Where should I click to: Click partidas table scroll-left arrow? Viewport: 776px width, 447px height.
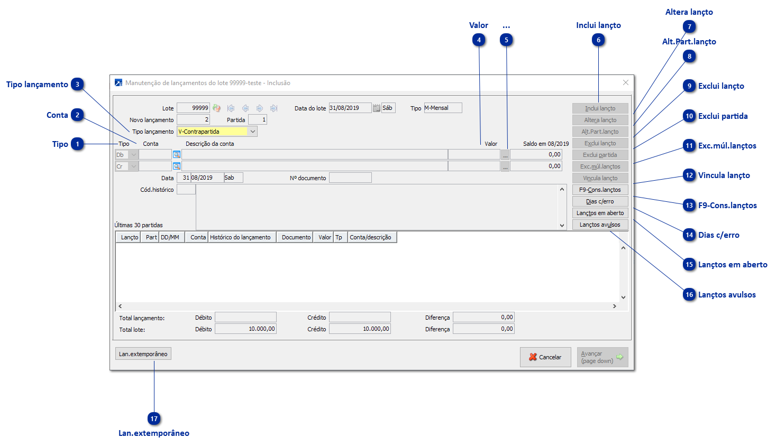tap(120, 306)
